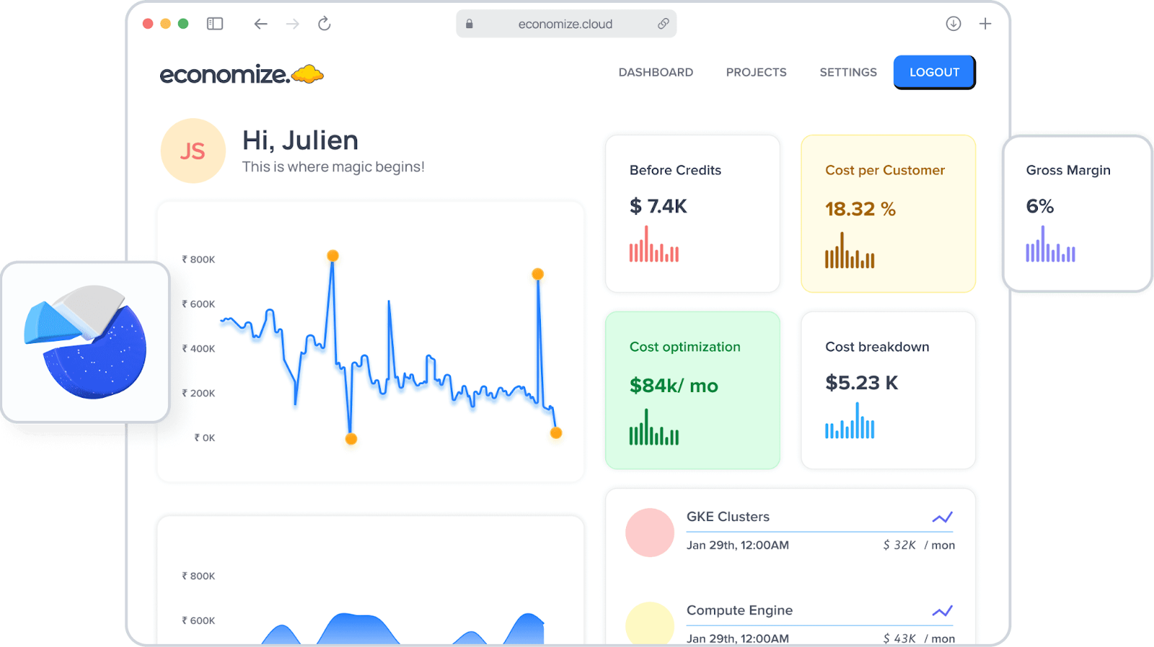Click the 18.32 % value
Viewport: 1154px width, 647px height.
(860, 209)
